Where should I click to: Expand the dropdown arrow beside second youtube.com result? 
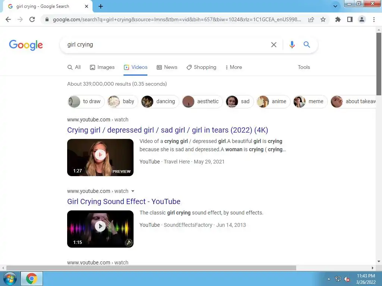[x=133, y=191]
